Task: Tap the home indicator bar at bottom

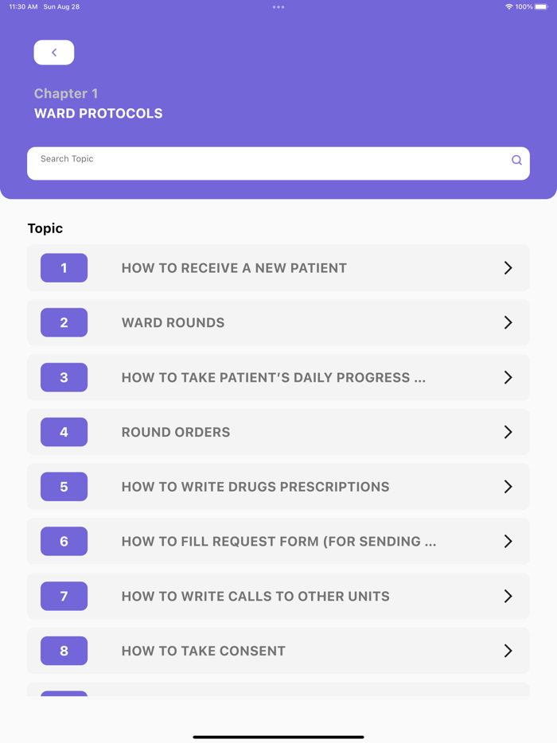Action: [x=278, y=737]
